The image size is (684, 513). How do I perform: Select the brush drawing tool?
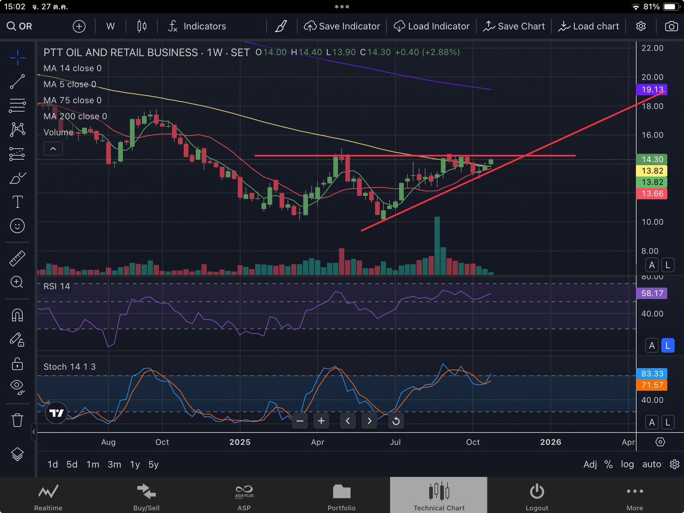click(17, 178)
